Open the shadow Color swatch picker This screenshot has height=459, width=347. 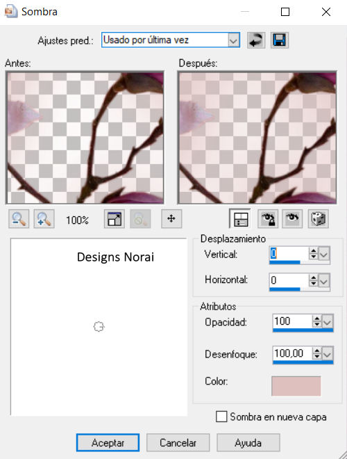point(296,386)
